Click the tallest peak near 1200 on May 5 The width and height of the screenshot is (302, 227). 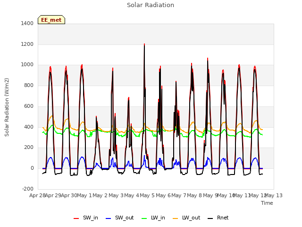[144, 44]
